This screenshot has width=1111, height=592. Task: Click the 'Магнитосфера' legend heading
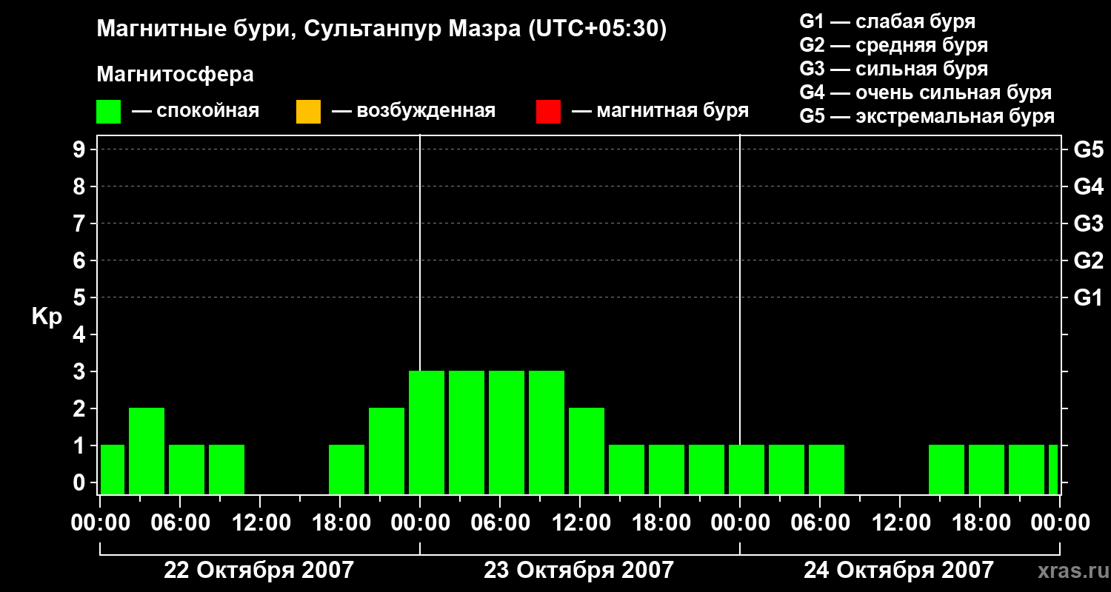pos(176,74)
